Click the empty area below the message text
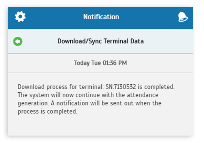This screenshot has width=204, height=143. (x=100, y=126)
